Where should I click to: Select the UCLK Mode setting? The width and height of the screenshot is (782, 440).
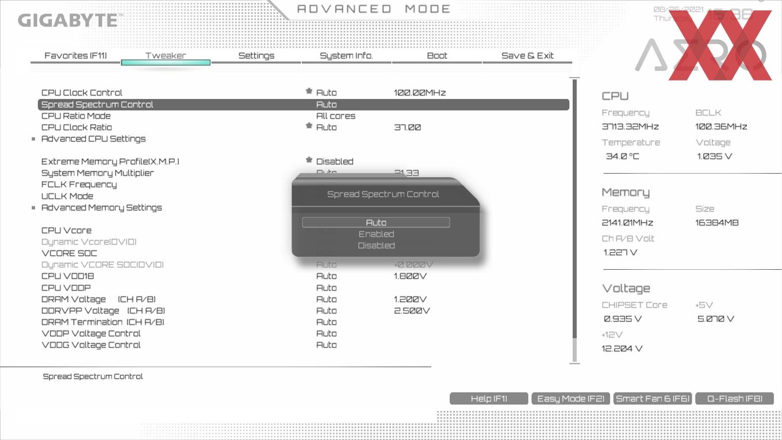coord(67,196)
